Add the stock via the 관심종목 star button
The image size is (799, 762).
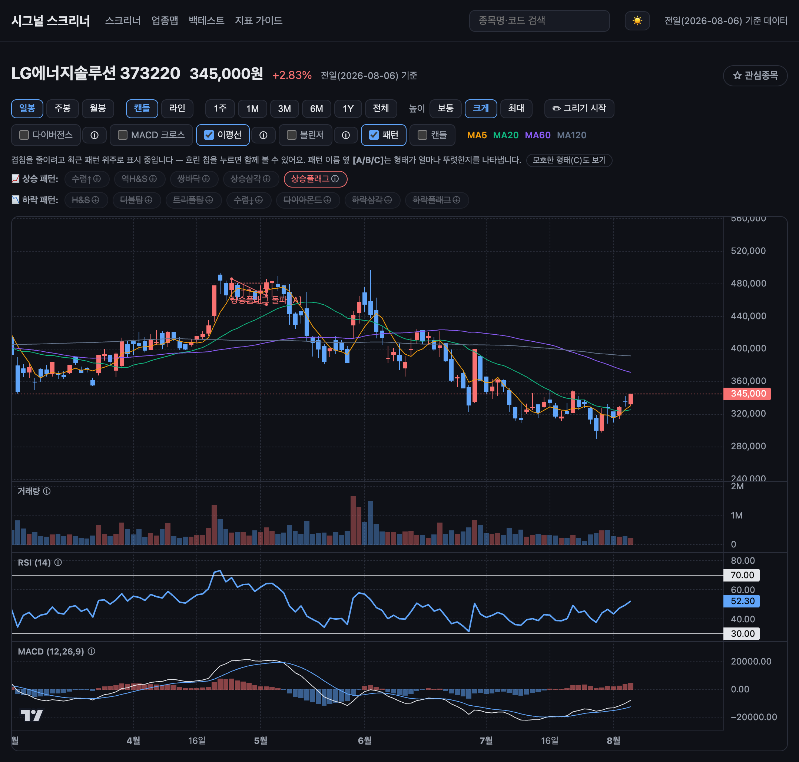click(755, 76)
